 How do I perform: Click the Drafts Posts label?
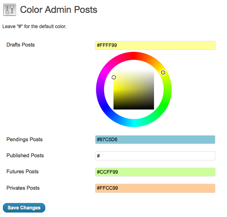coord(20,45)
